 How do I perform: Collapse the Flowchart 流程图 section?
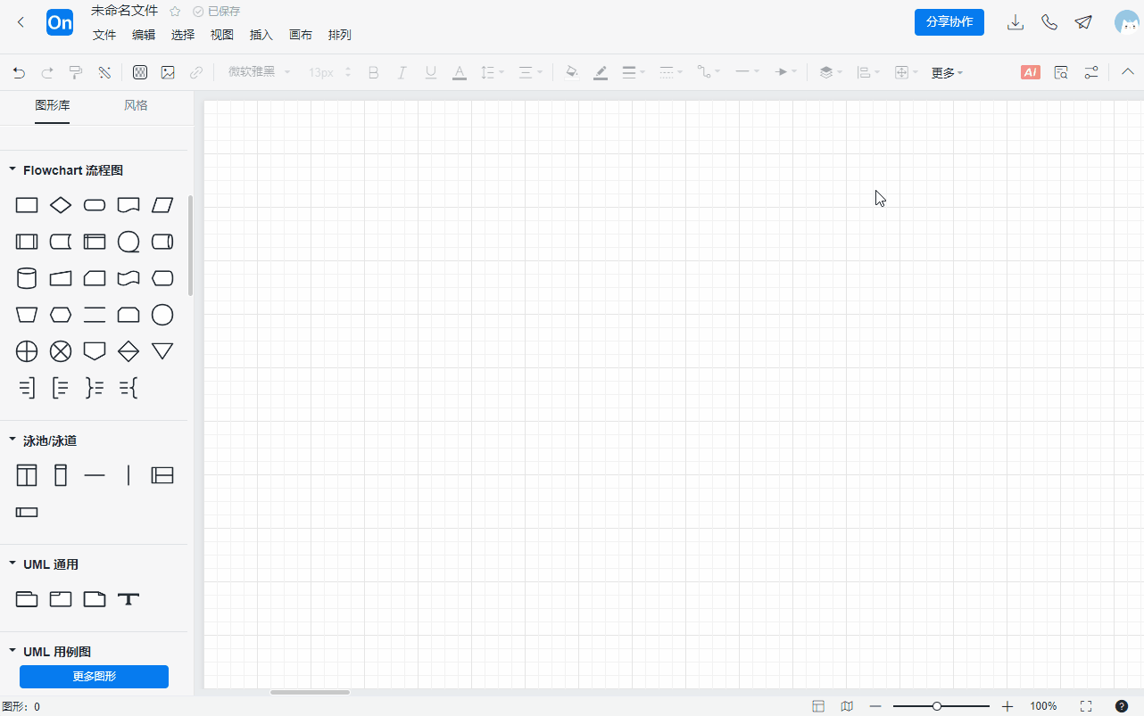(12, 169)
